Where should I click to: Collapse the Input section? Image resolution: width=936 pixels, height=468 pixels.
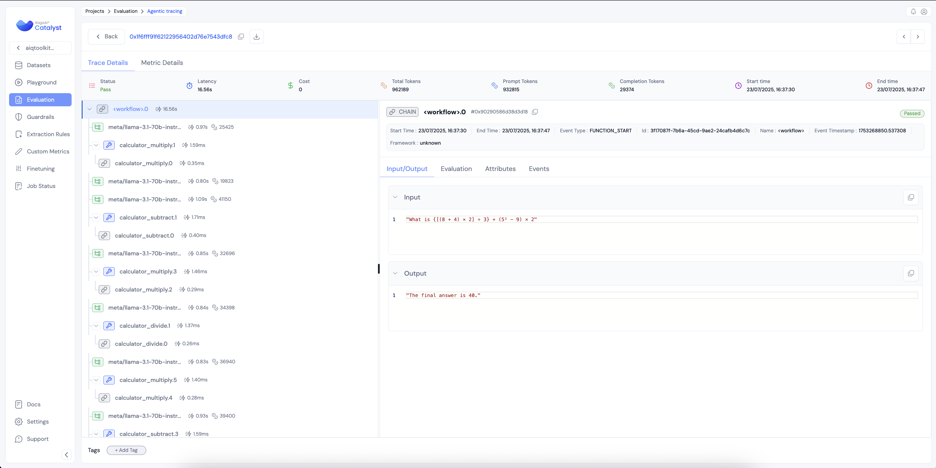(395, 197)
